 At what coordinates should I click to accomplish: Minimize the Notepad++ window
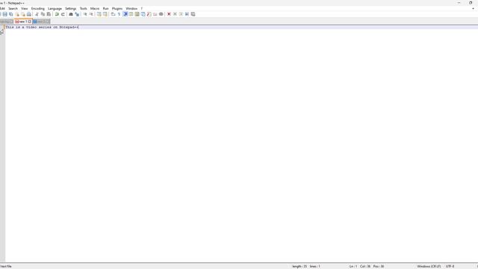pyautogui.click(x=459, y=3)
